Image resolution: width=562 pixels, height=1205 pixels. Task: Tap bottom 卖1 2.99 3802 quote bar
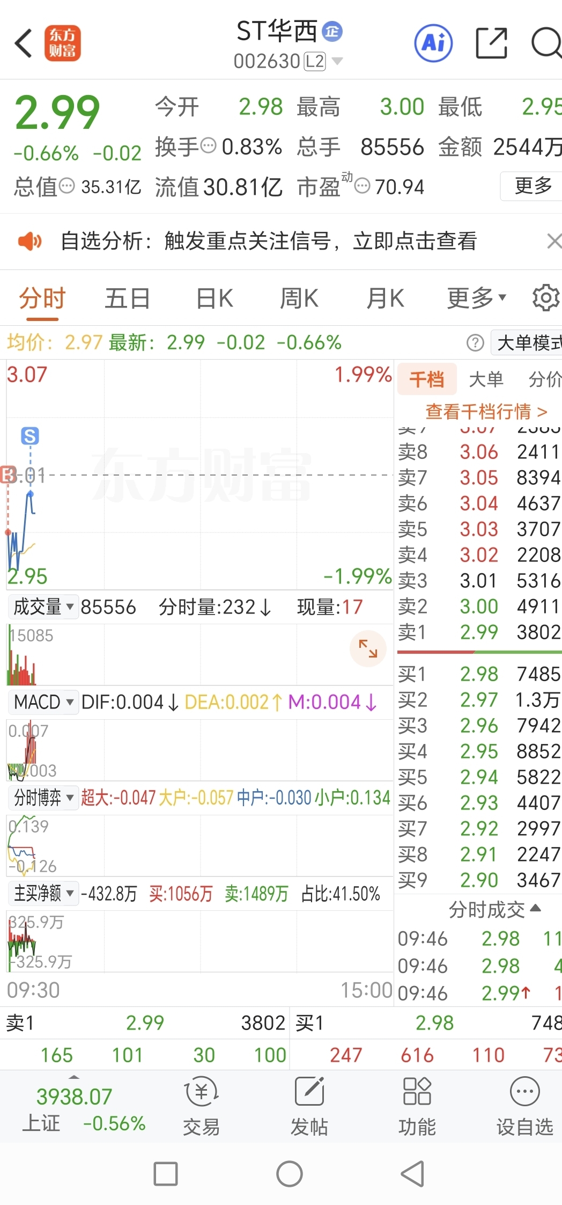click(x=145, y=1023)
